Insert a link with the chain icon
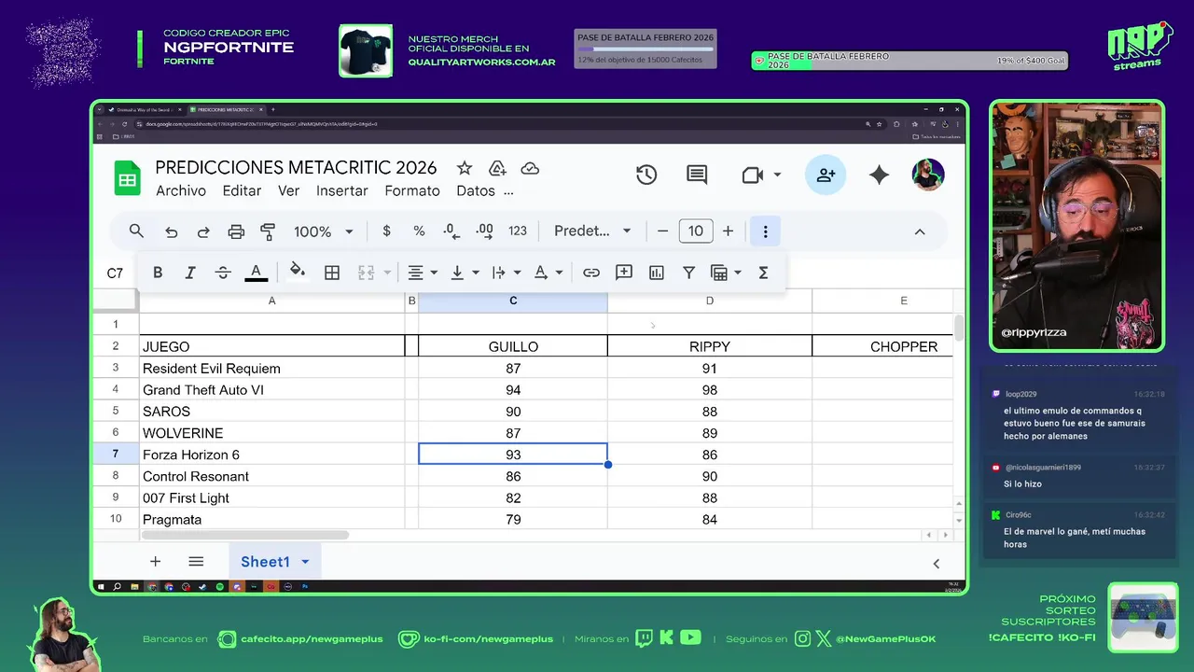 point(591,273)
